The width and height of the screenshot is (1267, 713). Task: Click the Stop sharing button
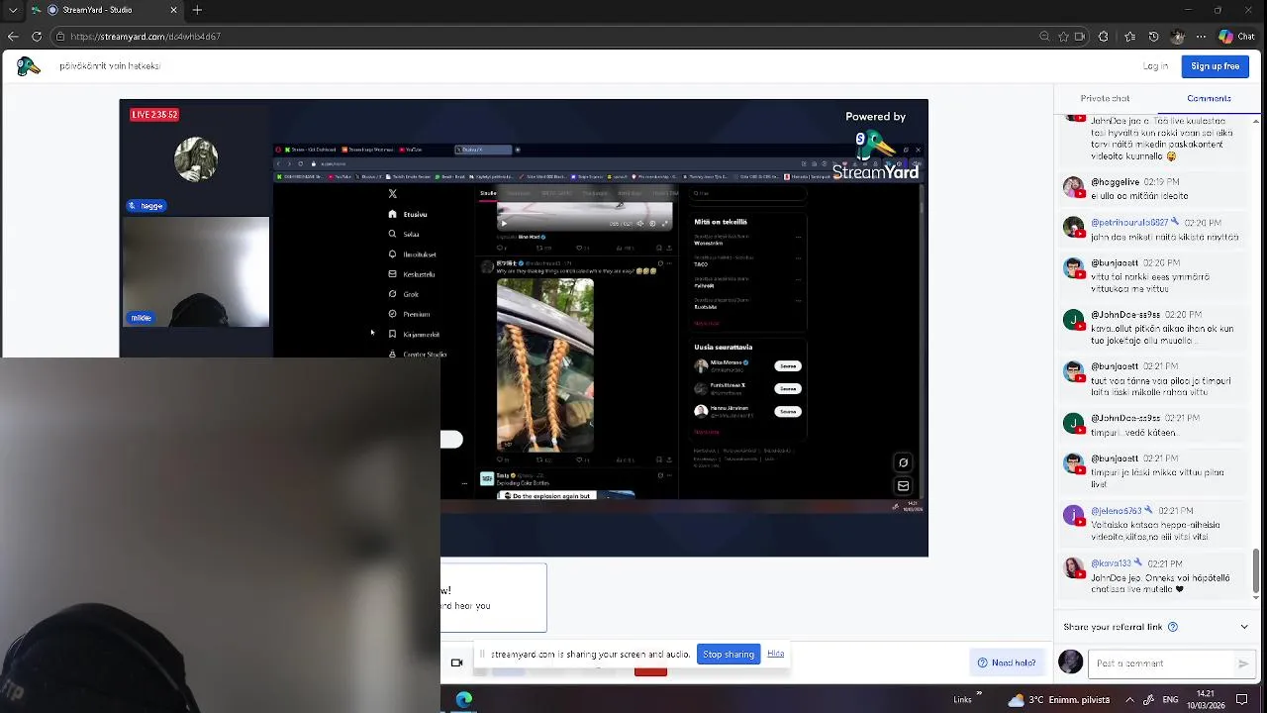tap(729, 655)
